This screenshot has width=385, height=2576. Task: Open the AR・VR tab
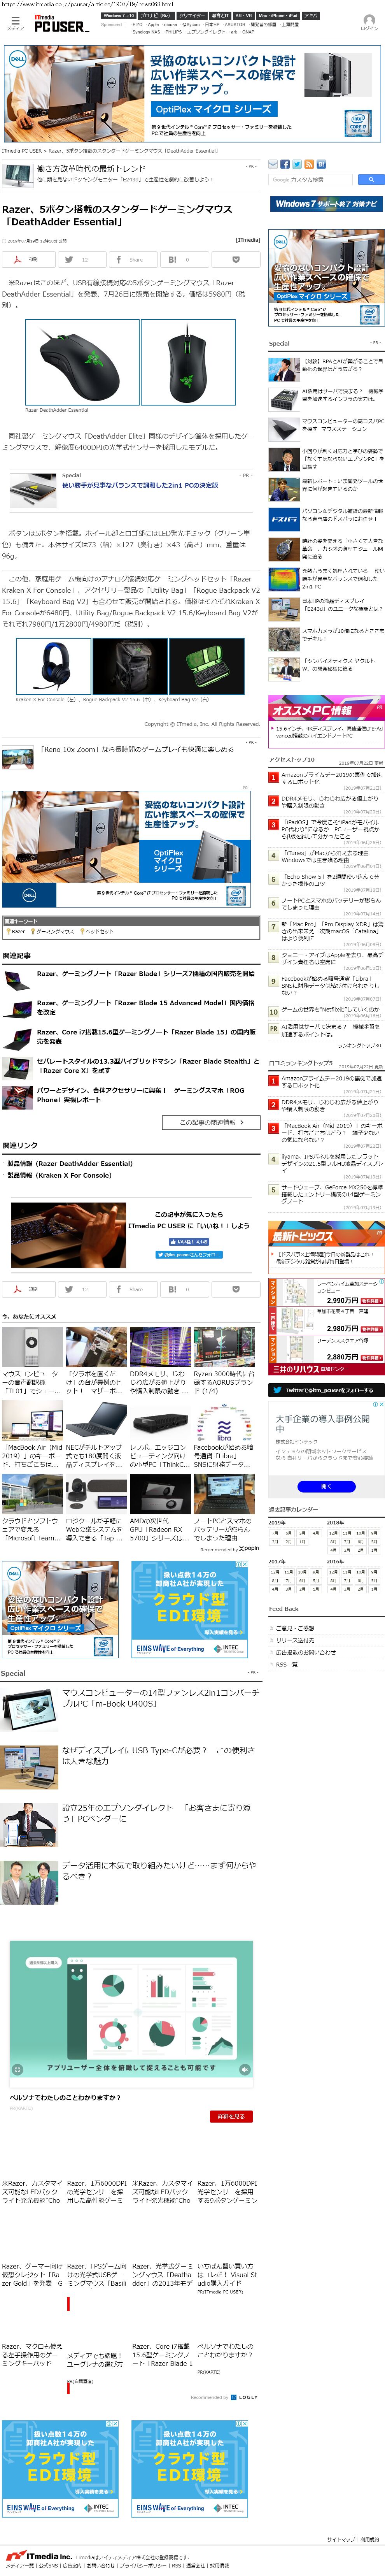(244, 16)
